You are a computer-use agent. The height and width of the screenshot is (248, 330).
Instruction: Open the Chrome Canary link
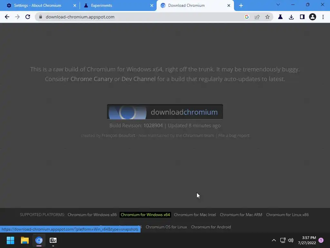(x=92, y=79)
